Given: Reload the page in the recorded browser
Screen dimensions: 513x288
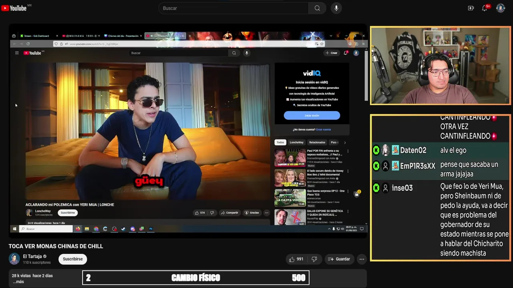Looking at the screenshot, I should click(x=28, y=44).
